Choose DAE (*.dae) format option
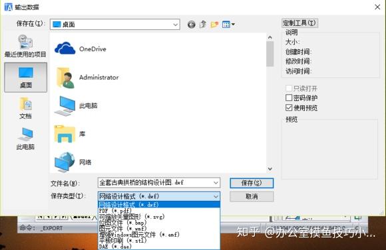This screenshot has width=386, height=250. click(x=159, y=246)
